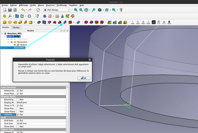Toggle Sketch001 visibility eye icon
Viewport: 198px width, 133px height.
[8, 48]
